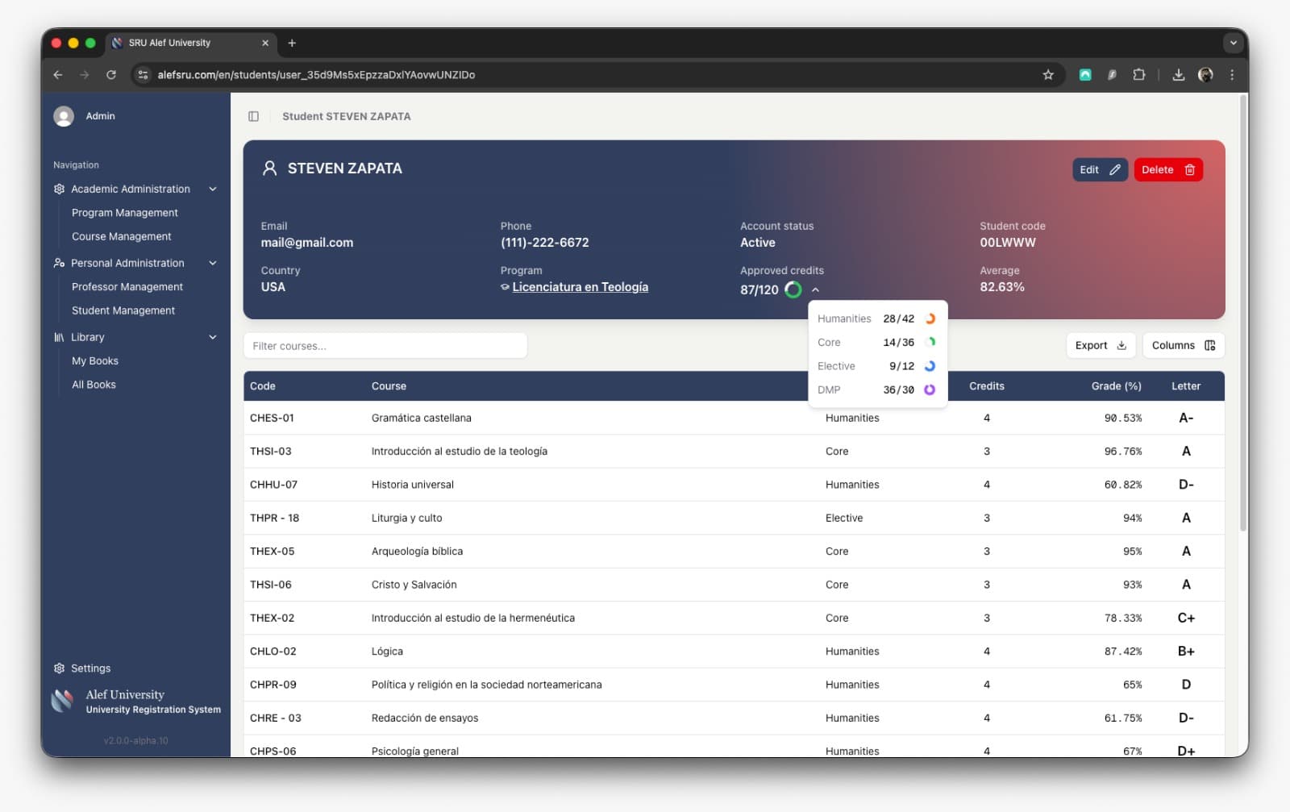Open the browser downloads icon
This screenshot has height=812, width=1290.
[x=1178, y=75]
